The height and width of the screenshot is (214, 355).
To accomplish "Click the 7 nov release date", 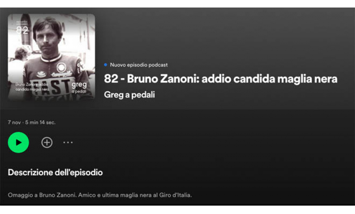I will pos(14,122).
